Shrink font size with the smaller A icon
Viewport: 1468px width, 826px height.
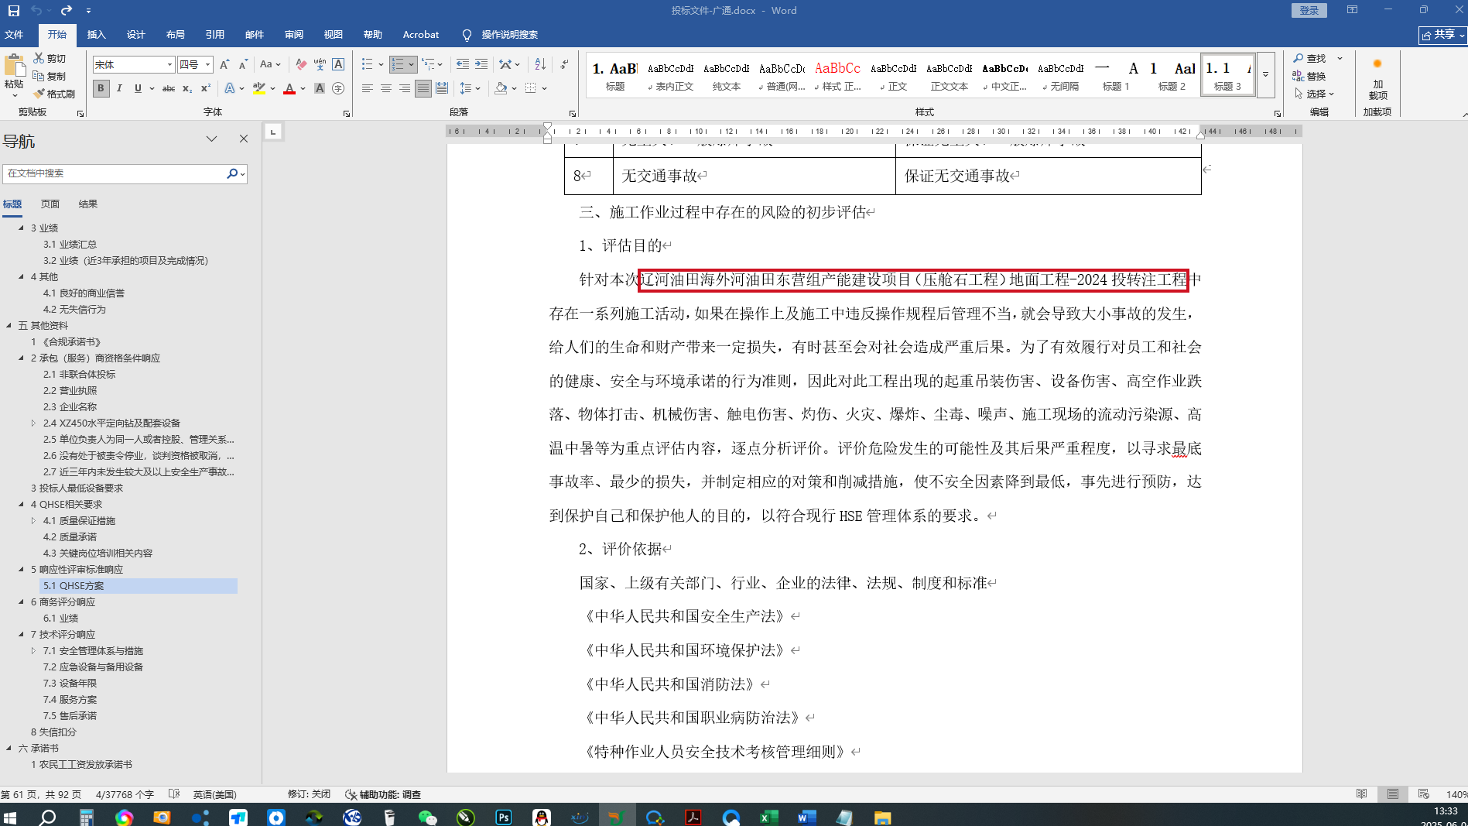pos(243,64)
